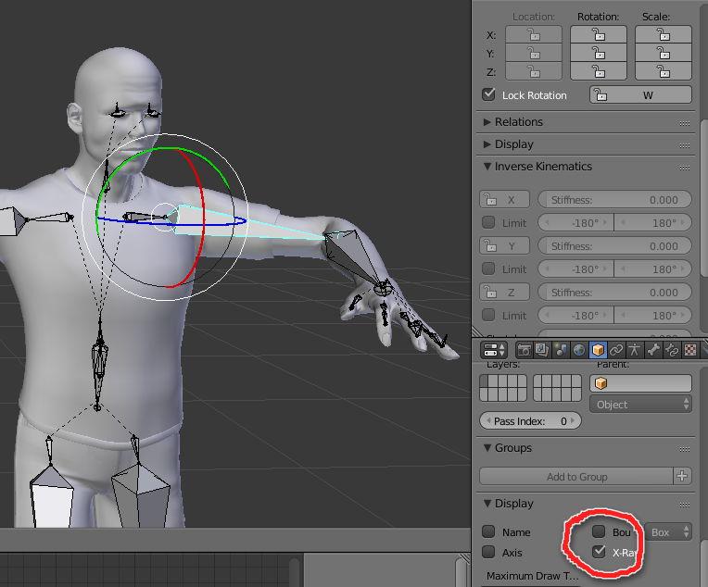Switch to the Scene properties tab
Viewport: 708px width, 587px height.
(x=561, y=350)
